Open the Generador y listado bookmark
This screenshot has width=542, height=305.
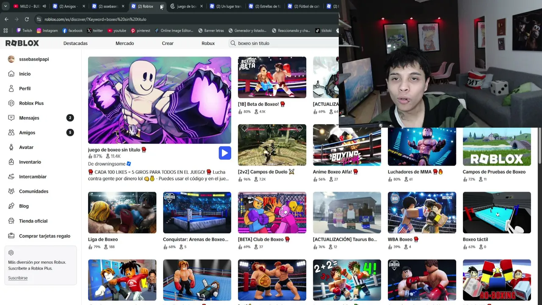[x=247, y=30]
